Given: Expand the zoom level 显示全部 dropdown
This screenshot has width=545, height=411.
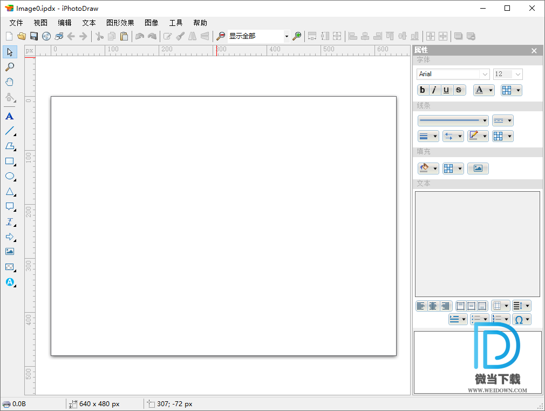Looking at the screenshot, I should [x=287, y=36].
